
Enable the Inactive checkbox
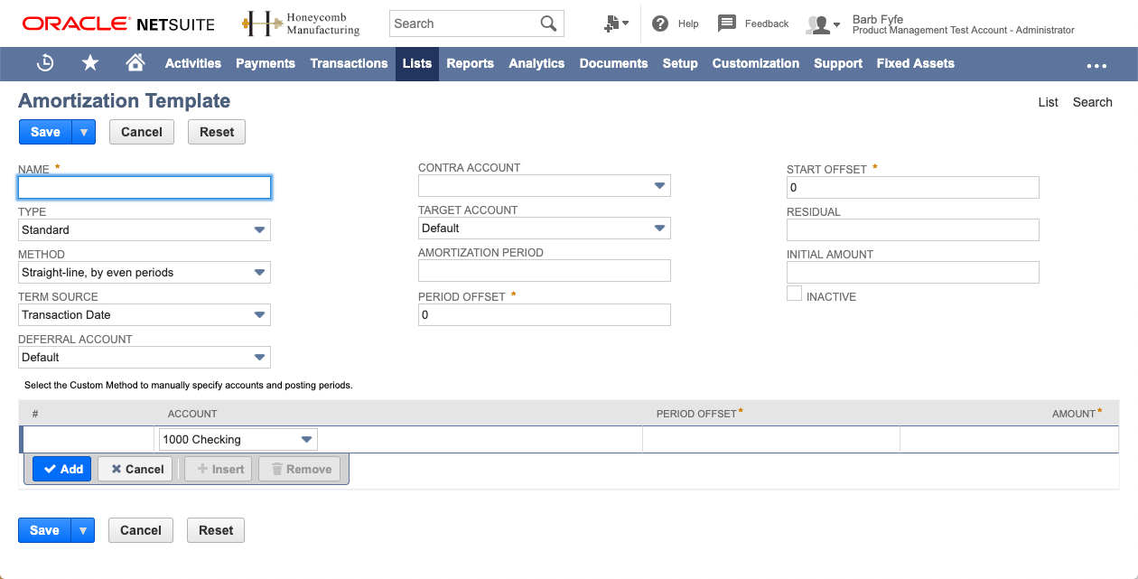click(794, 294)
